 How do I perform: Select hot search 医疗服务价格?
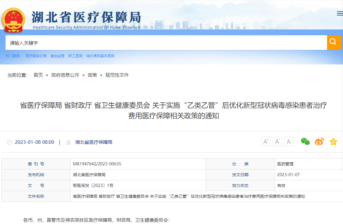tap(36, 56)
